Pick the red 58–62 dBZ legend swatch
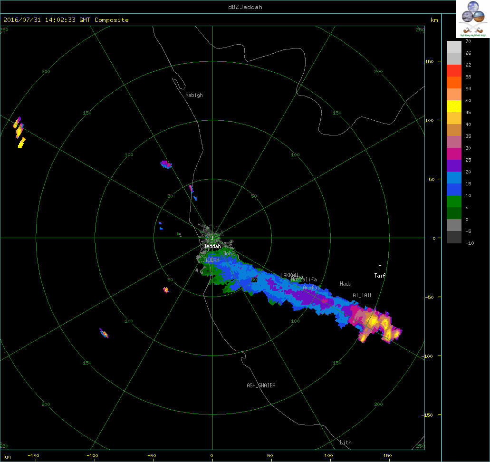This screenshot has width=490, height=462. 454,71
